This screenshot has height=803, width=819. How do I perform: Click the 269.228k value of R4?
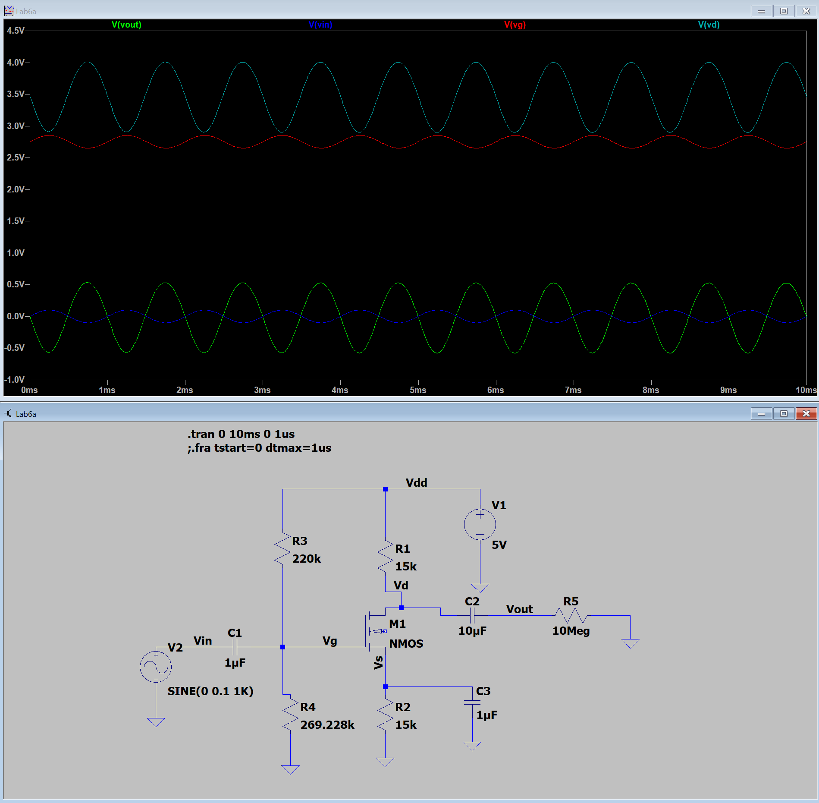pos(327,724)
